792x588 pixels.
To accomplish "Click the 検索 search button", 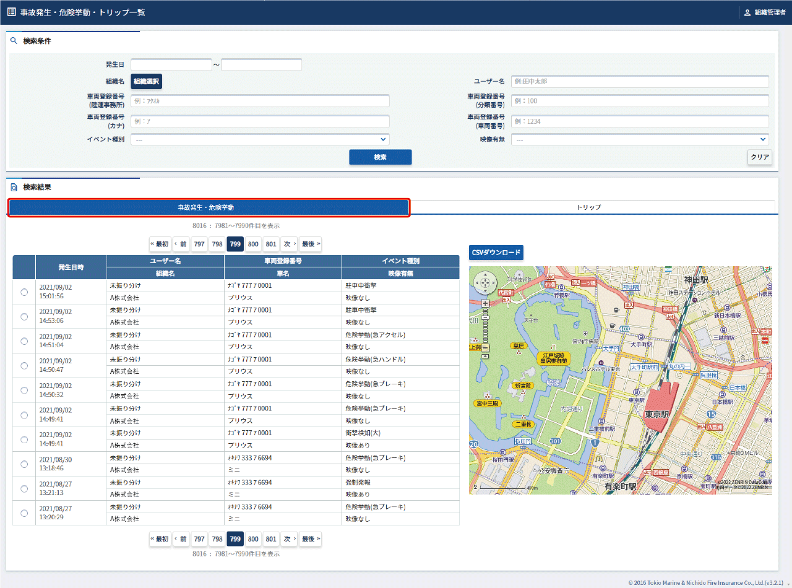I will click(380, 157).
